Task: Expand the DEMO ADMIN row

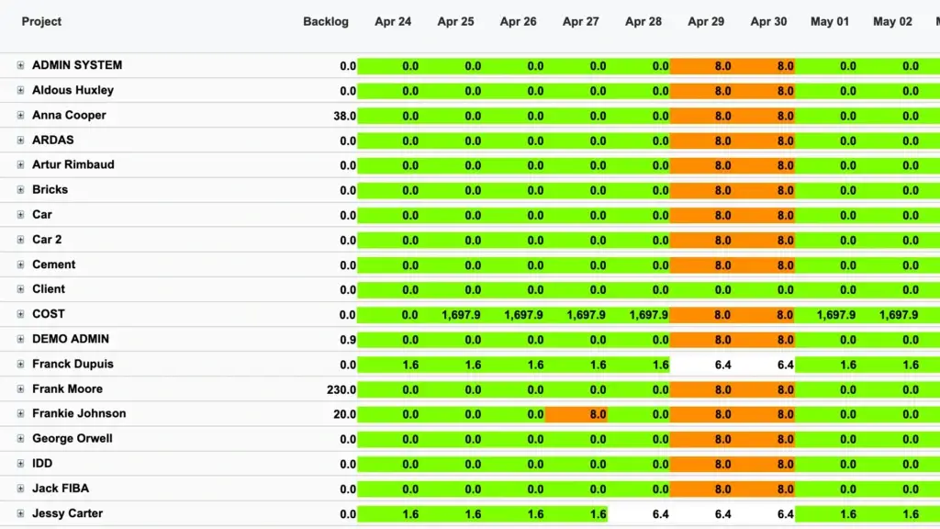Action: tap(20, 339)
